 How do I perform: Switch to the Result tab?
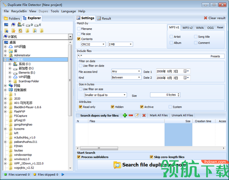[x=104, y=18]
